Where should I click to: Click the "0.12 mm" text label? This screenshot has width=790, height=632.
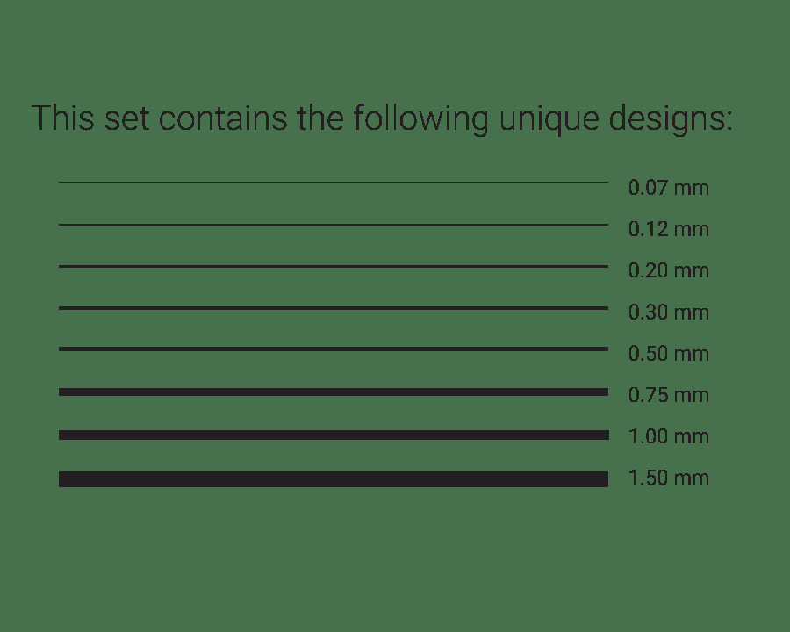668,230
